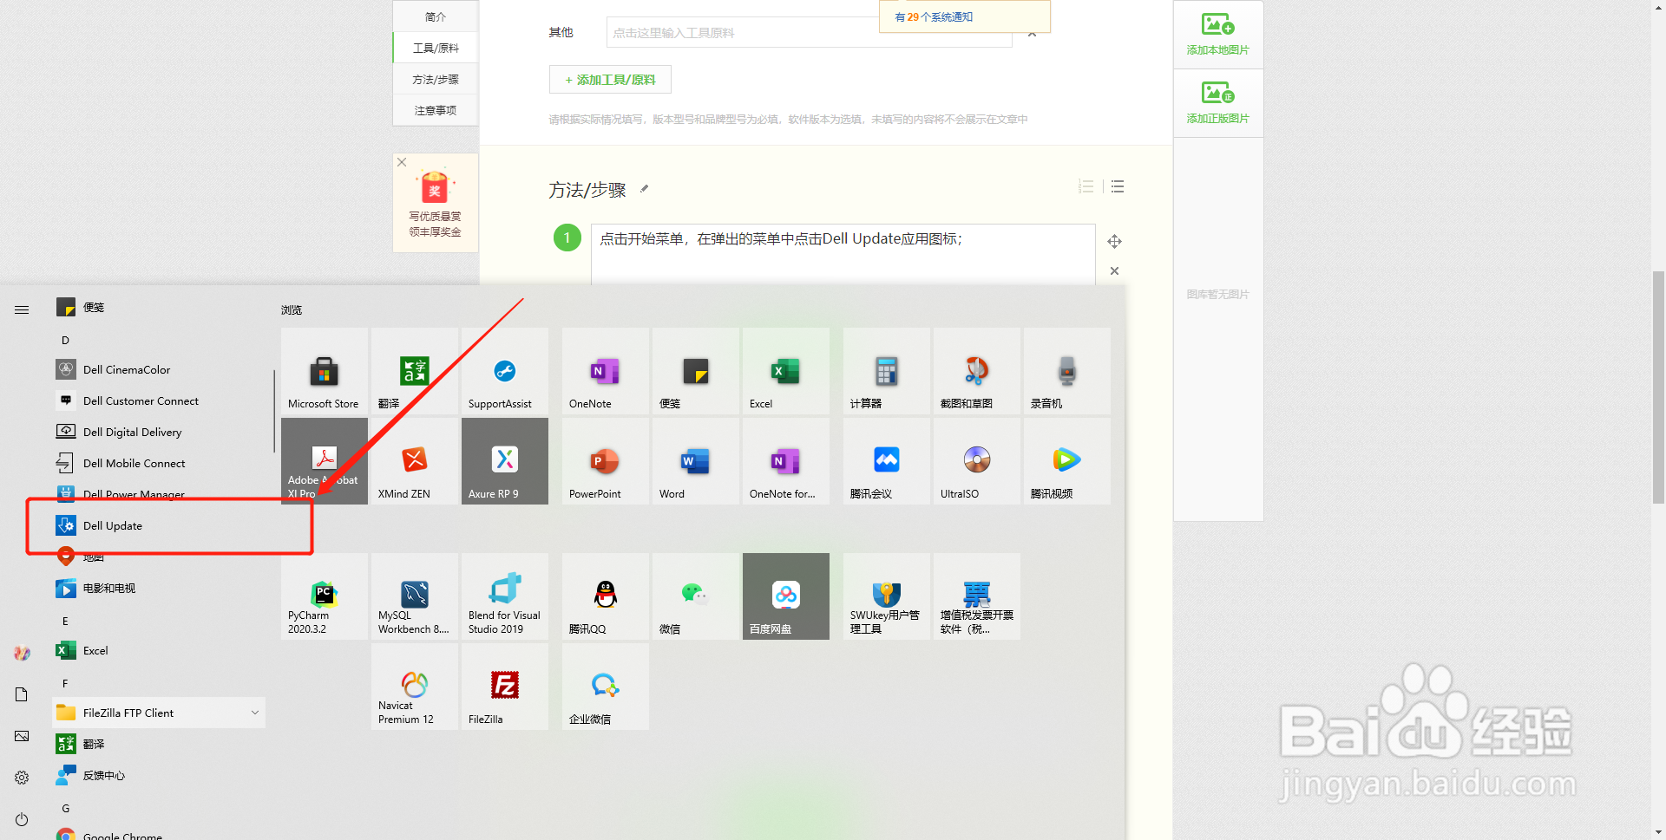Open the Pictures icon in Start sidebar

coord(22,736)
